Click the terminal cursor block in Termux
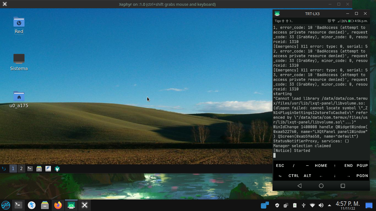Image resolution: width=376 pixels, height=211 pixels. (274, 155)
